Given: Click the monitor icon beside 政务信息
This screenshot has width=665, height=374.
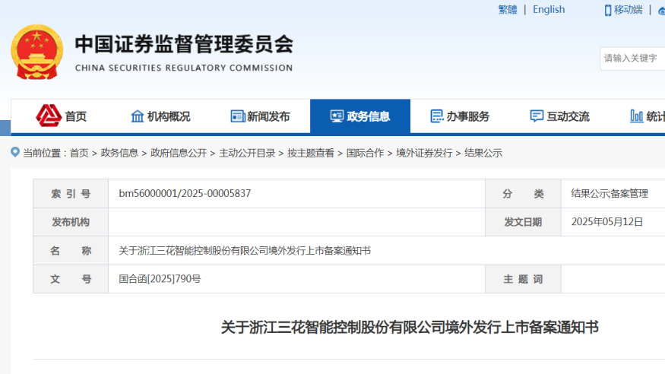Looking at the screenshot, I should coord(337,116).
